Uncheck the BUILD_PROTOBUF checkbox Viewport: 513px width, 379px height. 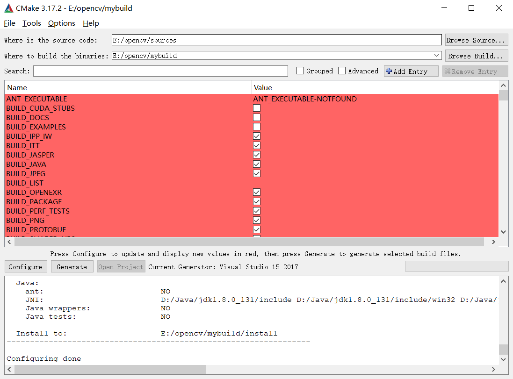click(257, 229)
